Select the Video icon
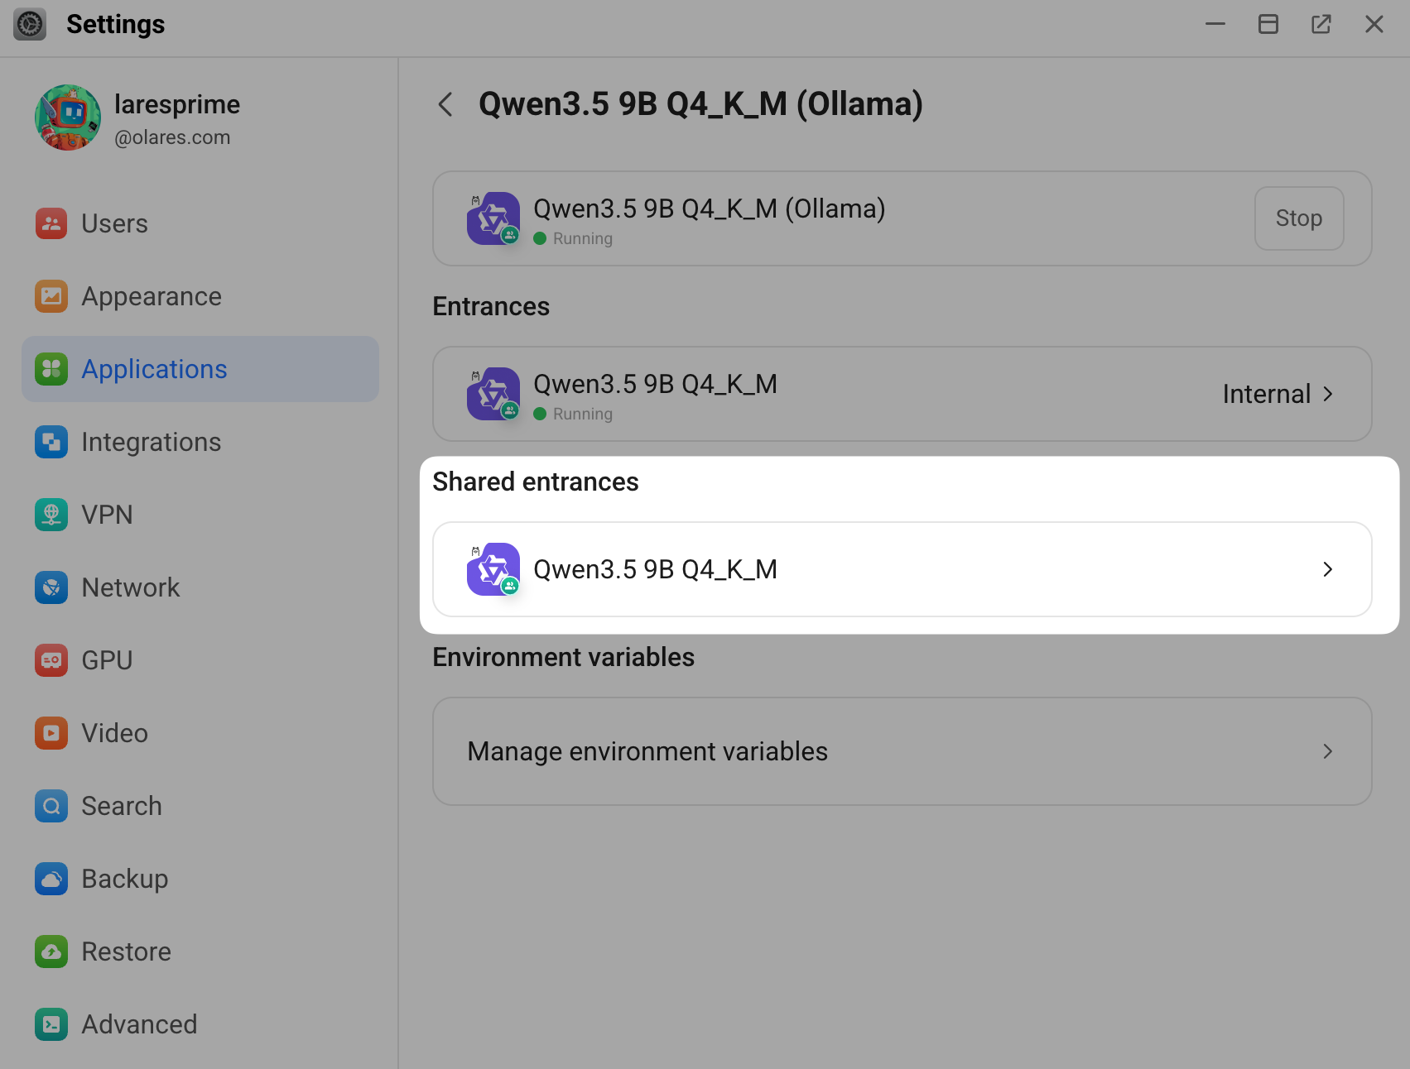Image resolution: width=1410 pixels, height=1069 pixels. point(51,733)
